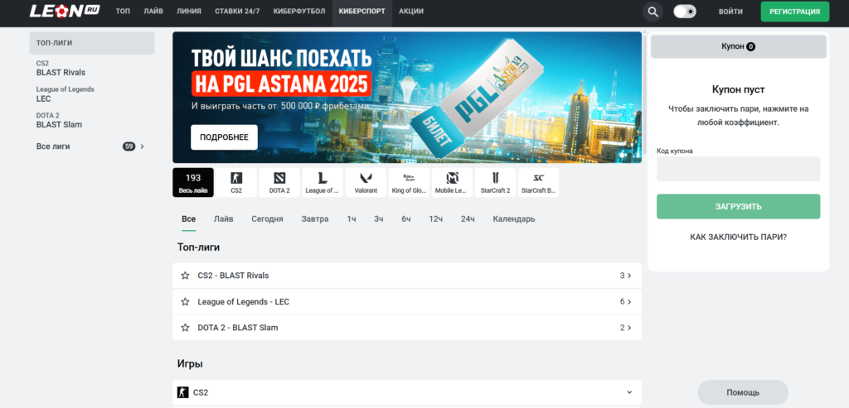Open Все лиги list chevron
Image resolution: width=849 pixels, height=408 pixels.
point(143,146)
